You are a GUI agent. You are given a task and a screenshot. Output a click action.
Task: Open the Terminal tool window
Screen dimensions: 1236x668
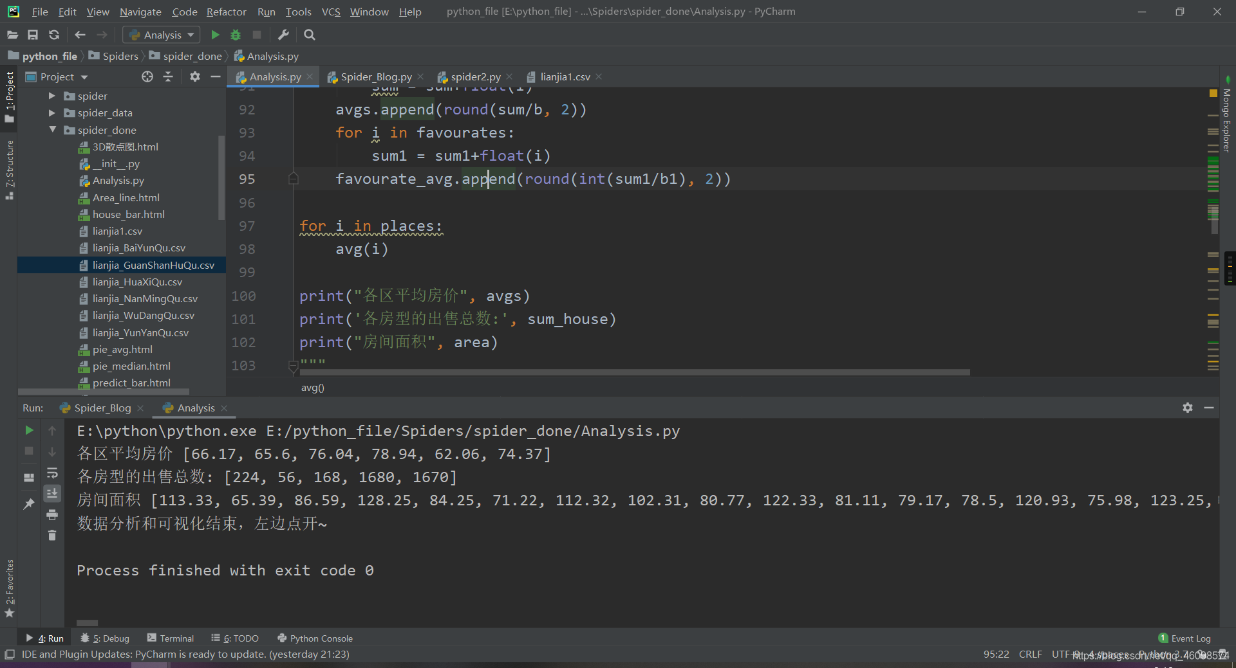(x=171, y=638)
